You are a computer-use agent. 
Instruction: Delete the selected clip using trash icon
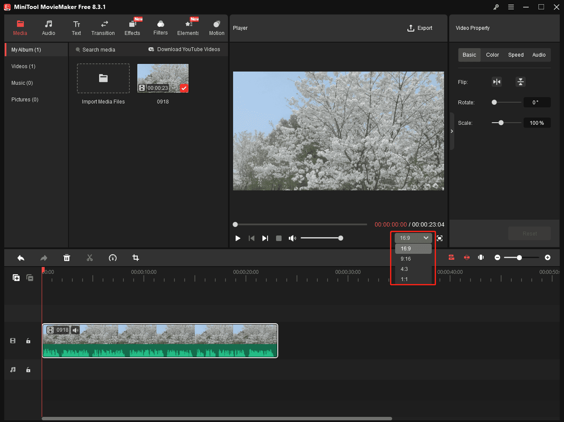67,258
